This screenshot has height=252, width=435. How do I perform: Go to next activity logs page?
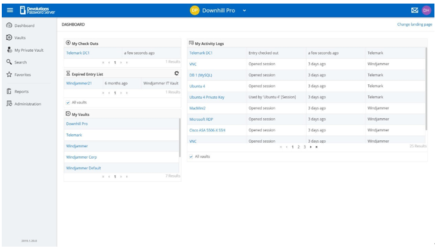[x=311, y=147]
